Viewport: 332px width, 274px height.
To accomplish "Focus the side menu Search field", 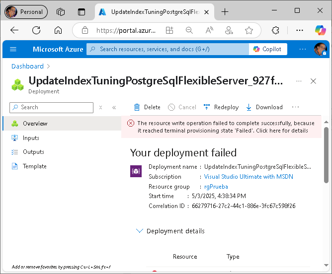I will tap(52, 108).
